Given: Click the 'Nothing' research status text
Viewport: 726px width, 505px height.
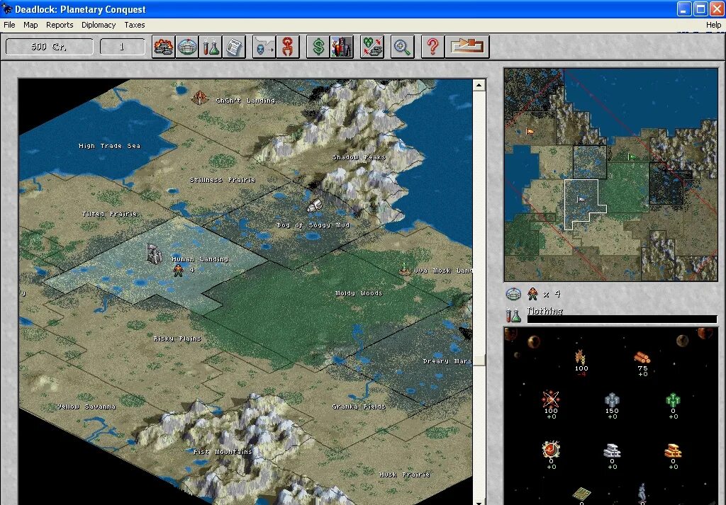Looking at the screenshot, I should point(545,311).
